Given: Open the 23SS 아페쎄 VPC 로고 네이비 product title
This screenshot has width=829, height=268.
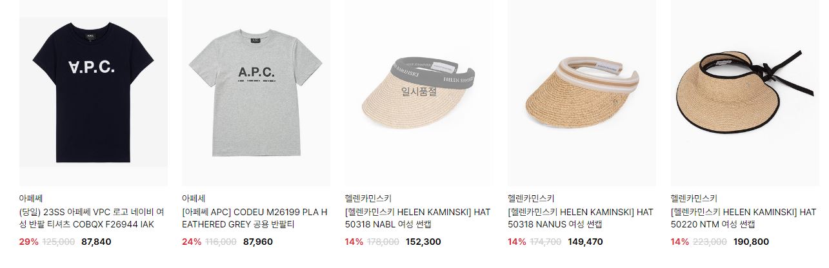Looking at the screenshot, I should (x=92, y=218).
